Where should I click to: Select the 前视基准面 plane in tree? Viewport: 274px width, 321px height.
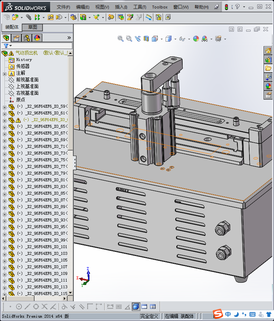pyautogui.click(x=27, y=80)
